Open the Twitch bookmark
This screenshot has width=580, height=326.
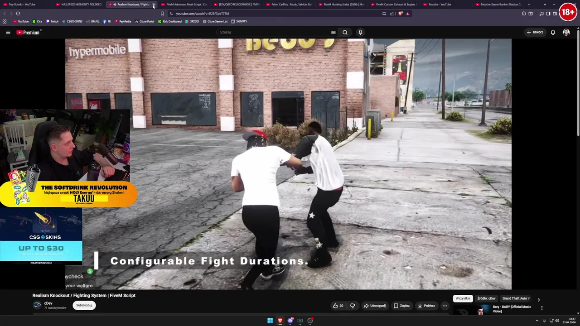[52, 21]
